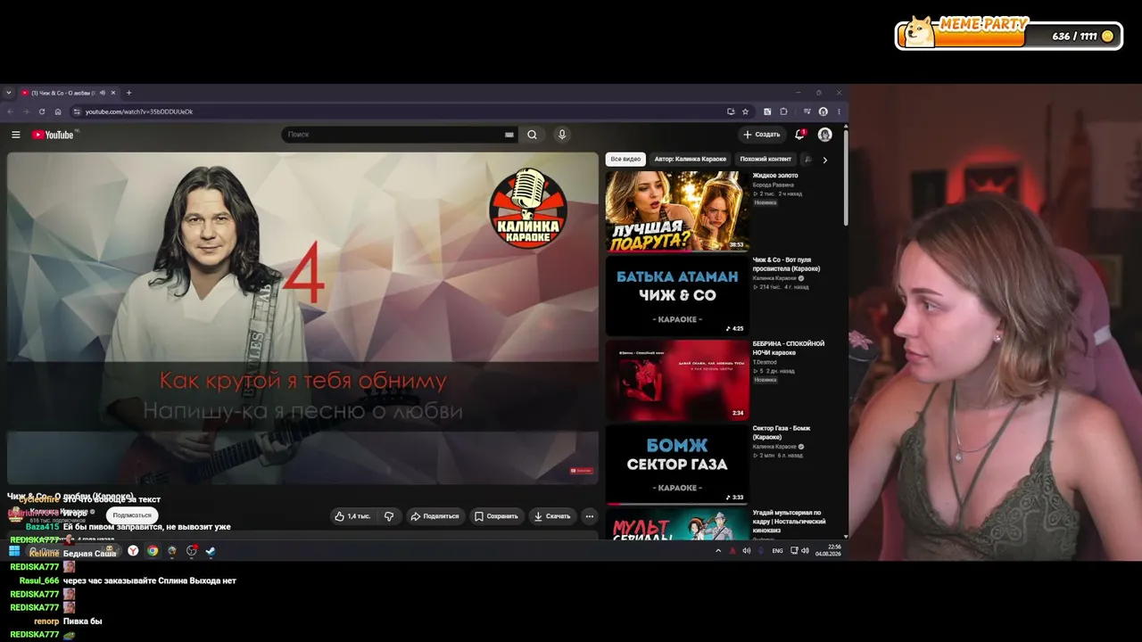The height and width of the screenshot is (642, 1142).
Task: Like the video with 1,4 тыс. likes
Action: (x=352, y=516)
